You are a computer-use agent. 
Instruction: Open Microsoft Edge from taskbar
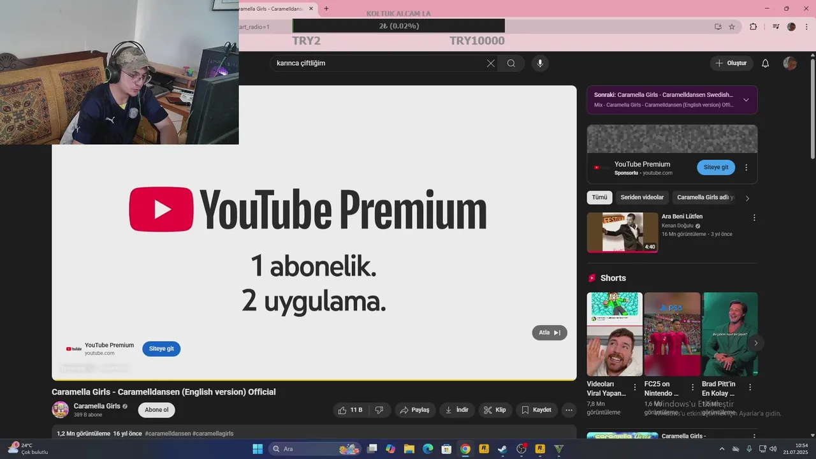pyautogui.click(x=428, y=449)
